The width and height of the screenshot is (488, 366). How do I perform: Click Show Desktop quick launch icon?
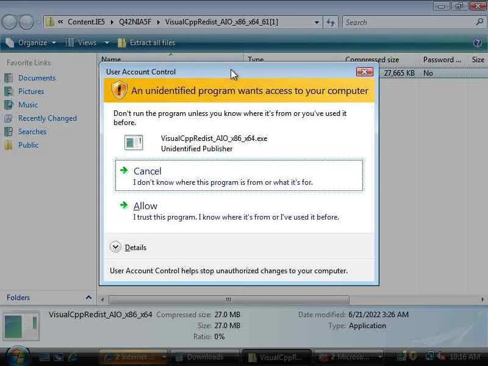pyautogui.click(x=44, y=357)
